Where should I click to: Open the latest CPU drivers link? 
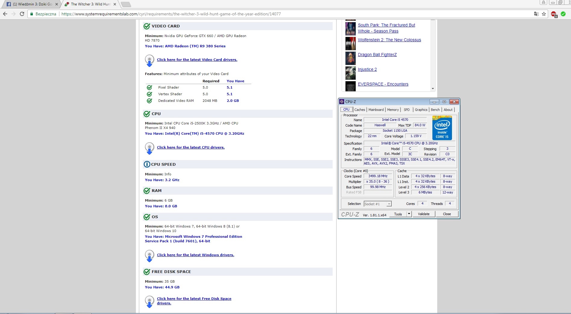click(x=191, y=147)
